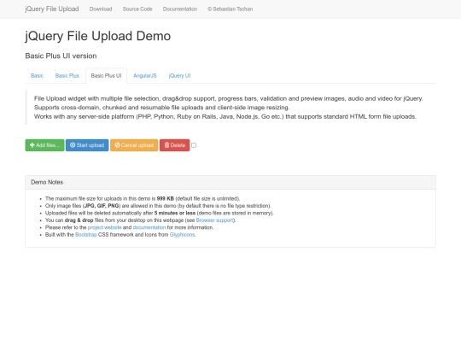Image resolution: width=461 pixels, height=346 pixels.
Task: Select the Basic Plus UI tab
Action: tap(106, 76)
